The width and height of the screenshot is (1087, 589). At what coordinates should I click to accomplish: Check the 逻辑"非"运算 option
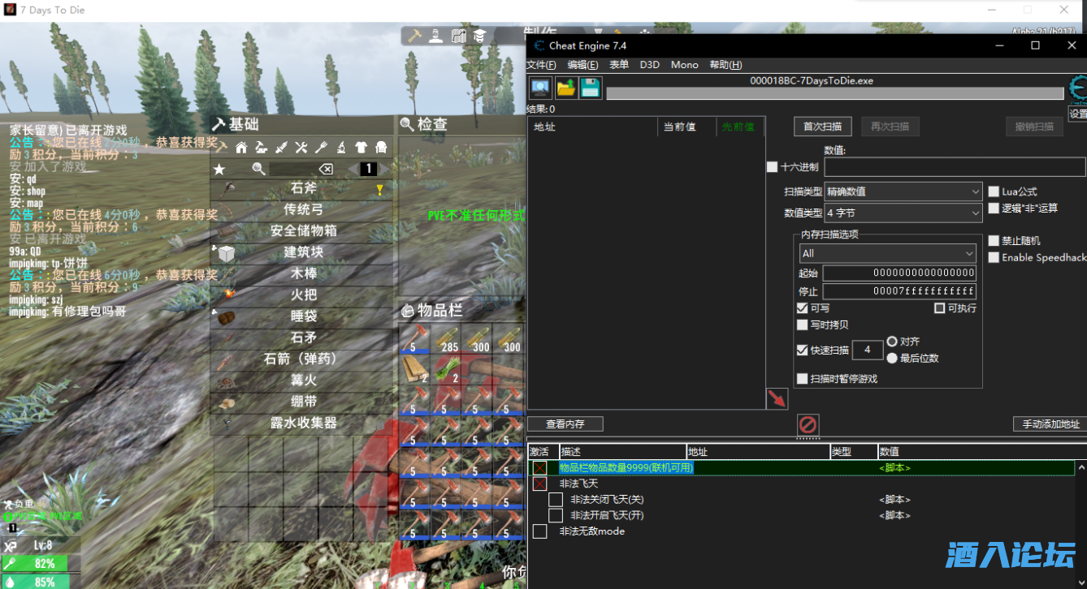tap(994, 208)
